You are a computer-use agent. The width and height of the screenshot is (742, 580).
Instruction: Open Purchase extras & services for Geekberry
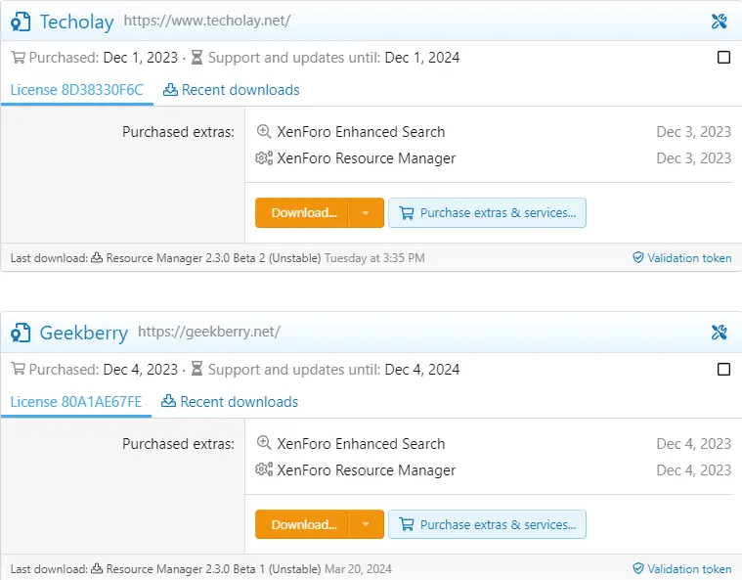coord(488,524)
